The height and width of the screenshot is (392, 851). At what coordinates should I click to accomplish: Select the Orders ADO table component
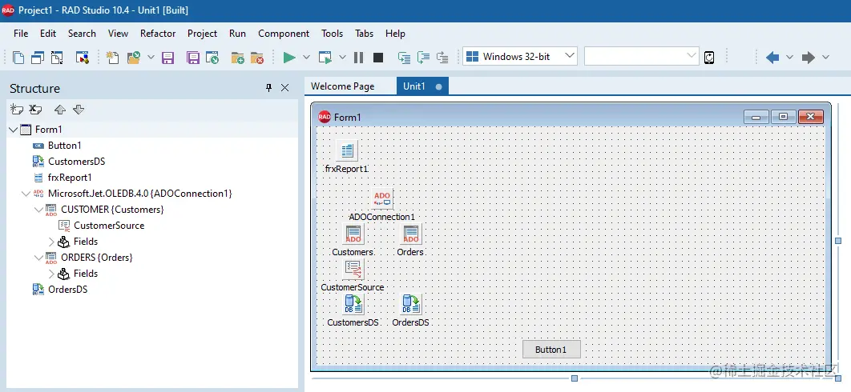[411, 234]
